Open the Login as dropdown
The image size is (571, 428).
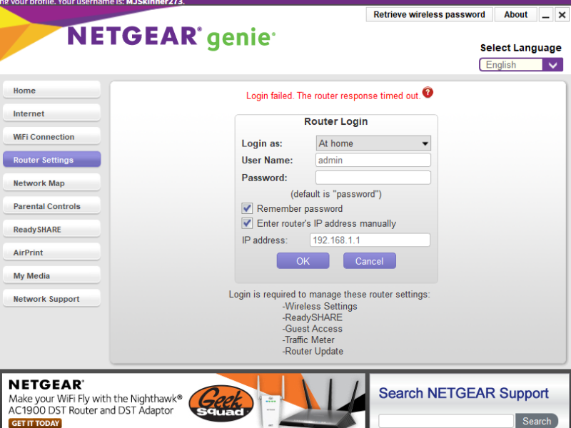click(373, 143)
